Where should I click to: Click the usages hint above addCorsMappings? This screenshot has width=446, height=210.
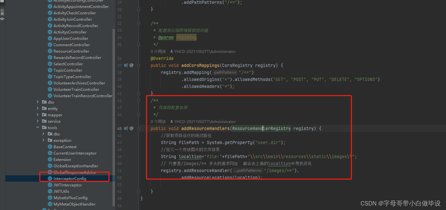pos(158,51)
